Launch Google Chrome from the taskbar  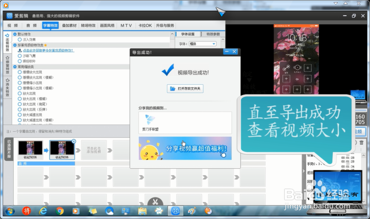60,211
